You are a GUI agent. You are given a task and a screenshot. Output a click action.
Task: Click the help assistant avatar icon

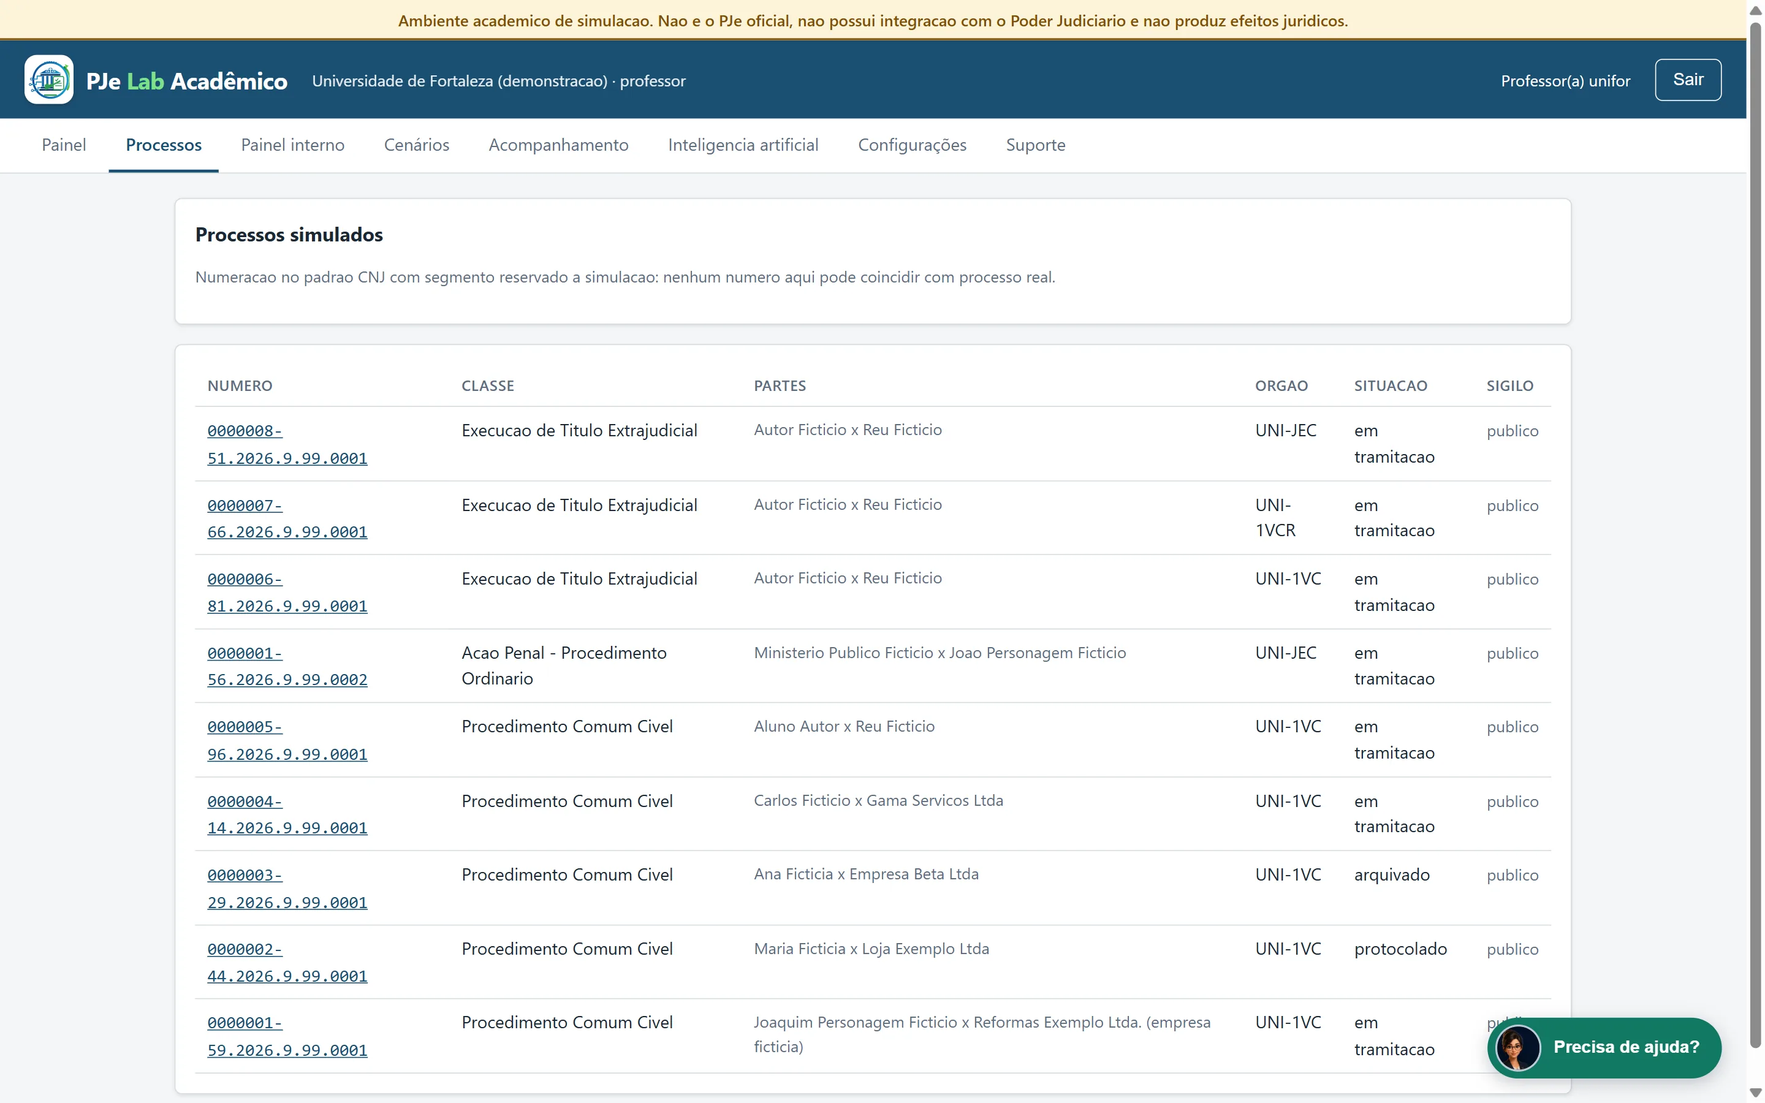pos(1518,1048)
